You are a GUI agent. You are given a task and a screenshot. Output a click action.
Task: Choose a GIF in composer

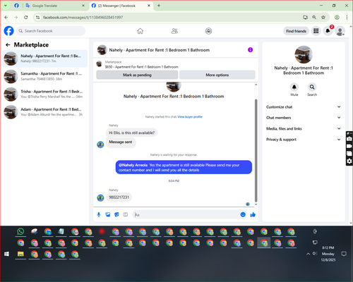126,214
